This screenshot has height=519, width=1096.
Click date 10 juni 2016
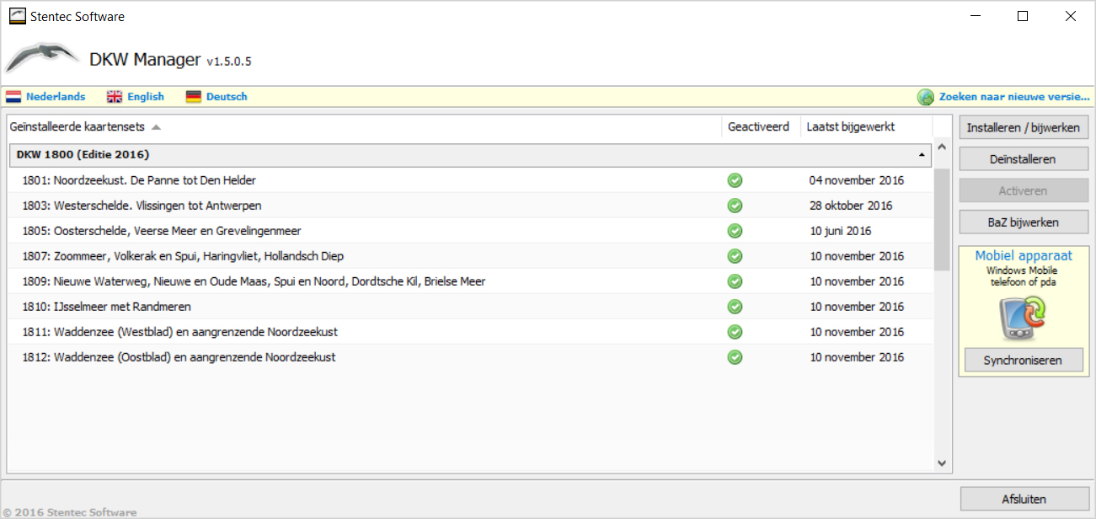841,231
